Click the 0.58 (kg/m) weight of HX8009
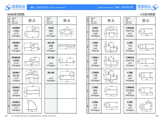 pos(16,36)
